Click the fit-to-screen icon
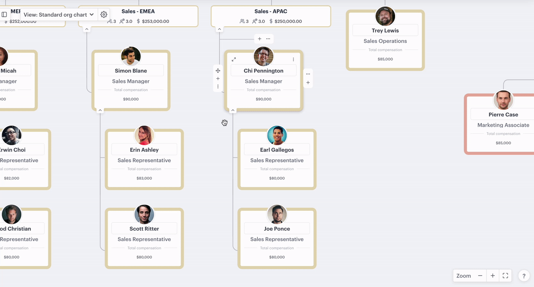534x287 pixels. [505, 276]
